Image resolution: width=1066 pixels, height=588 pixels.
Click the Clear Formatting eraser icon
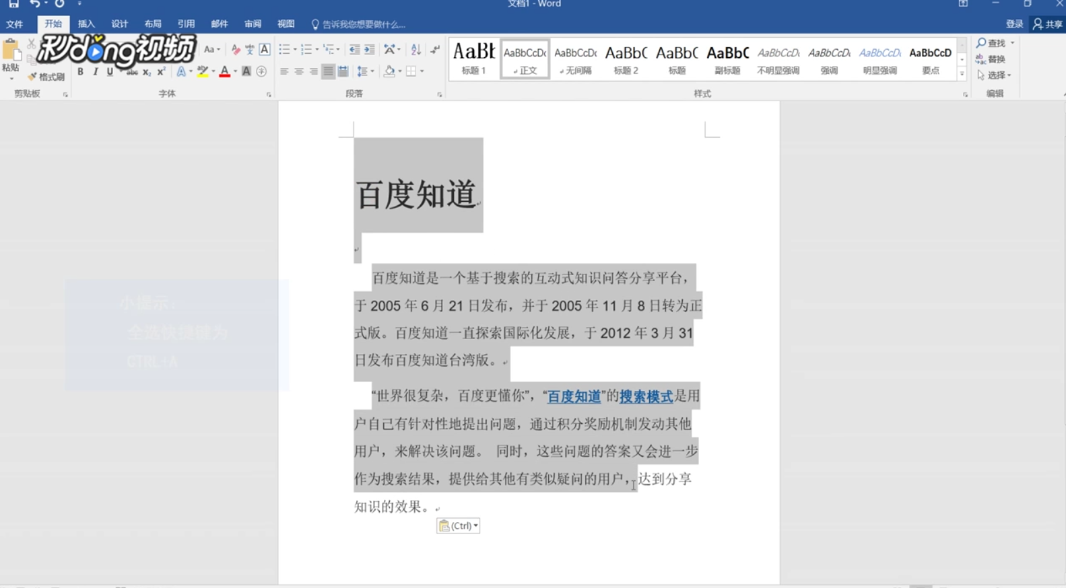click(x=236, y=50)
